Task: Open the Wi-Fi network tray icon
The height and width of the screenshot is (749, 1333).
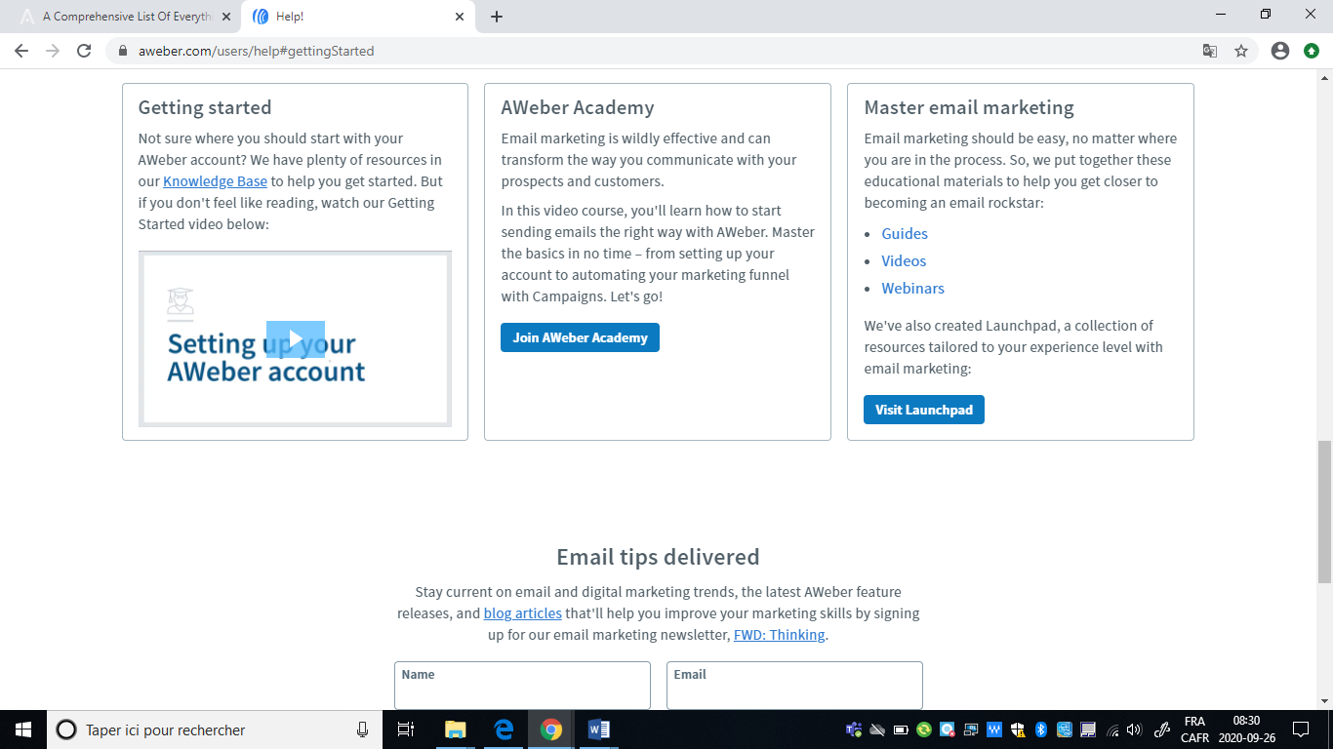Action: point(1112,729)
